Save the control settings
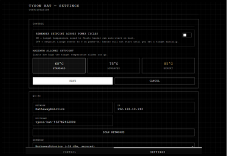Viewport: 227px width, 156px height. [x=73, y=81]
